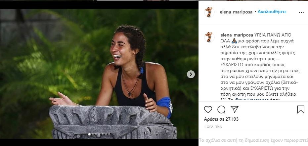
Task: Select the first highlighted carousel dot
Action: coord(89,134)
